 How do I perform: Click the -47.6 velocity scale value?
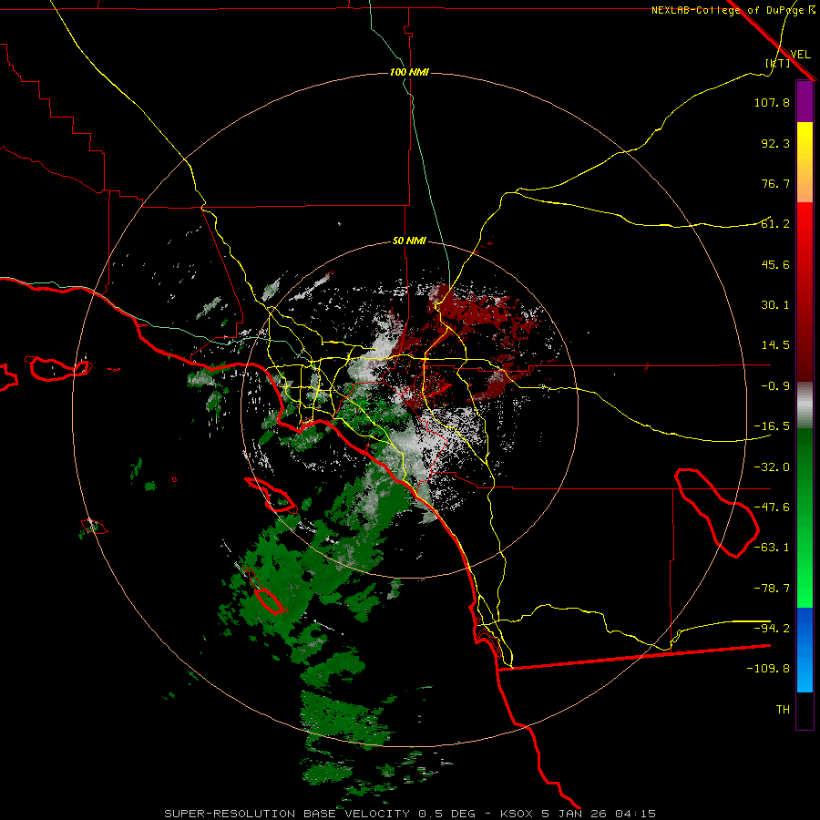pyautogui.click(x=772, y=507)
